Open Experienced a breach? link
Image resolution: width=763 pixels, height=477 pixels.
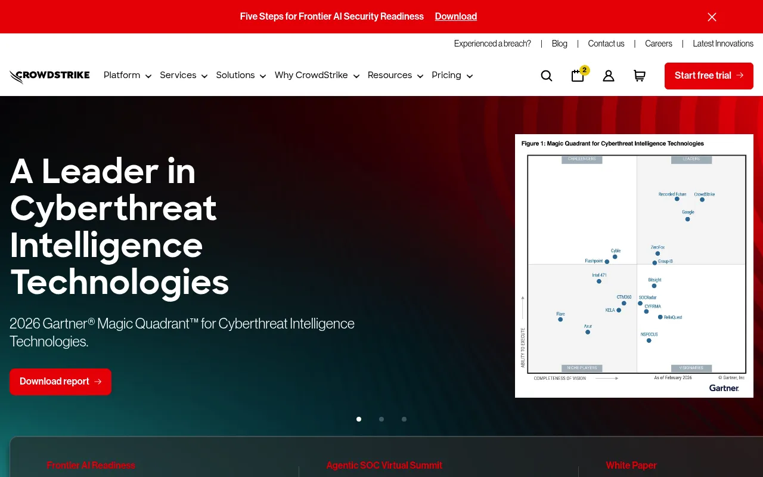[492, 44]
